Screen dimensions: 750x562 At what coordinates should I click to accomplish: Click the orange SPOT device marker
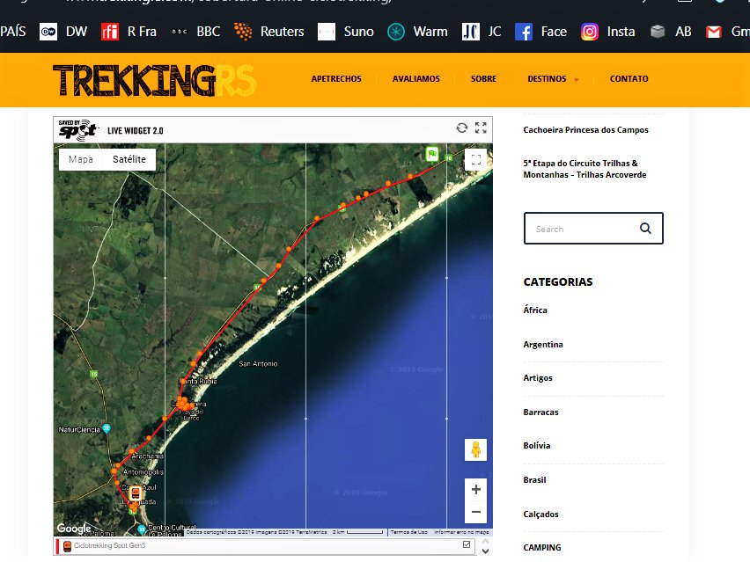tap(136, 494)
